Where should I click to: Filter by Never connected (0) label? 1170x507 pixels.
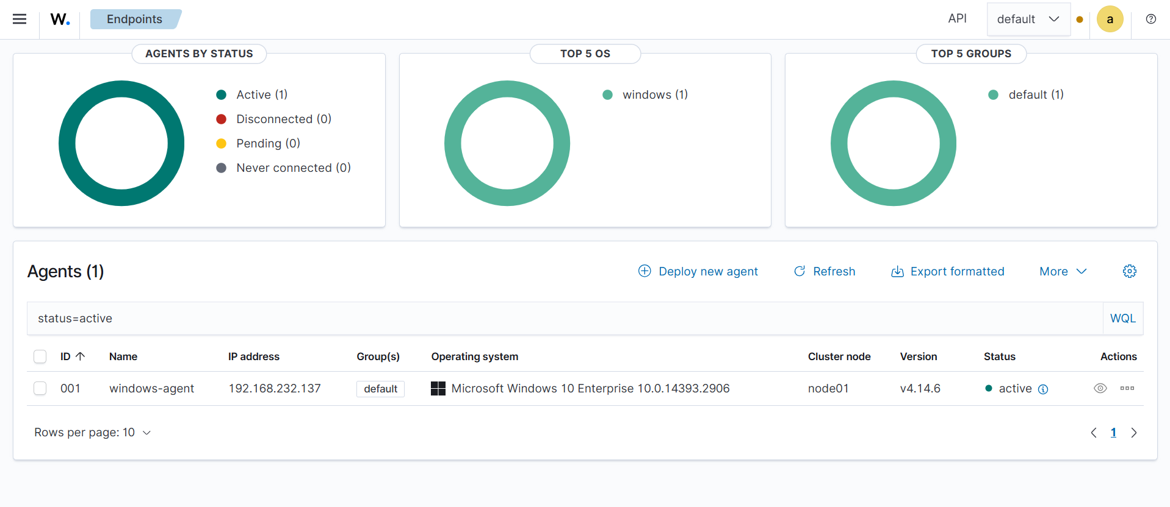coord(294,168)
